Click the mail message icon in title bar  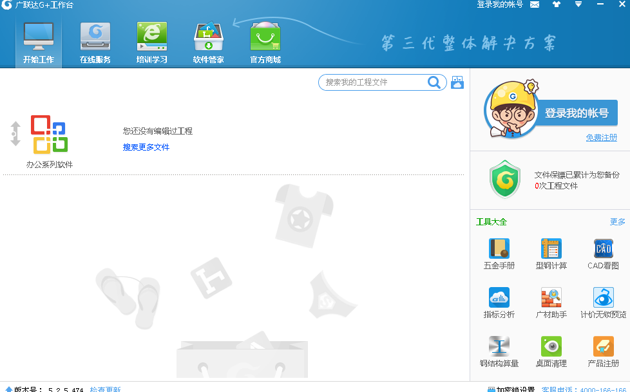click(535, 5)
